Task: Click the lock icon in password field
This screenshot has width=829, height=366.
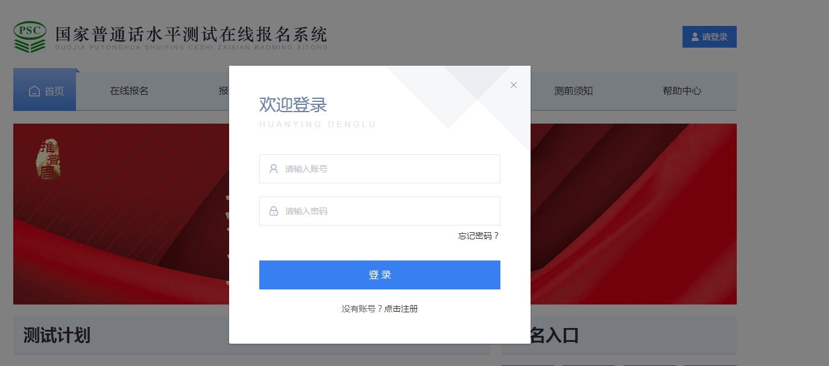Action: 274,211
